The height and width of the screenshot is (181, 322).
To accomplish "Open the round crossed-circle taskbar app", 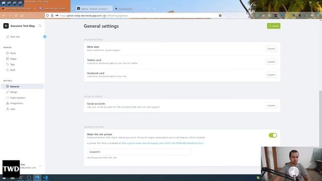I will (29, 177).
